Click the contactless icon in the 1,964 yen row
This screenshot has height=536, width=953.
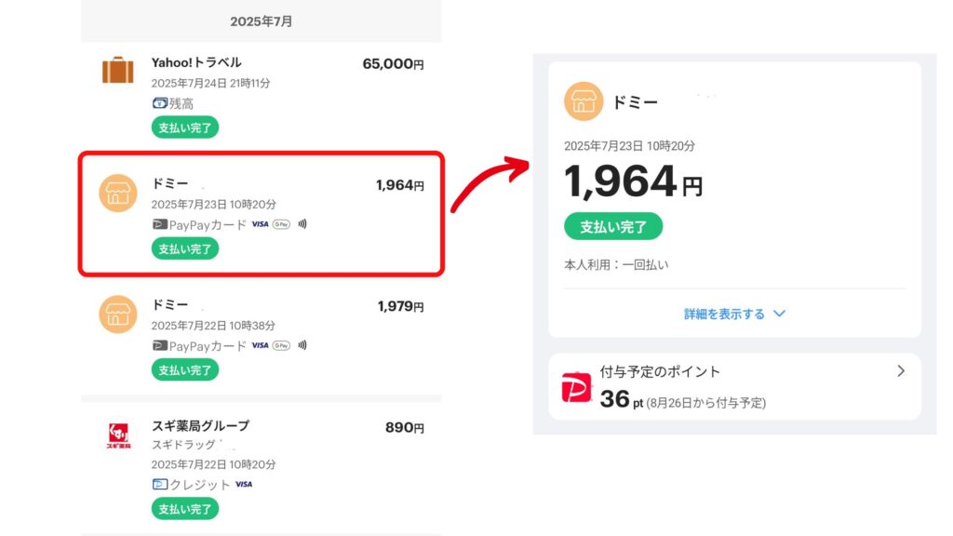click(x=302, y=224)
